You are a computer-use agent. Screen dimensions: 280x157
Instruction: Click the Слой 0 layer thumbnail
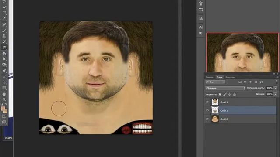click(x=215, y=119)
